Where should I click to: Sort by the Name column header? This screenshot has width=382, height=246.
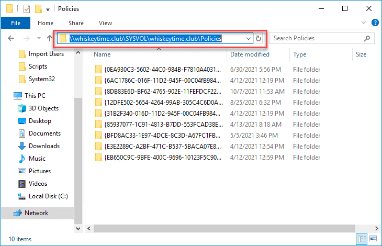tap(102, 54)
